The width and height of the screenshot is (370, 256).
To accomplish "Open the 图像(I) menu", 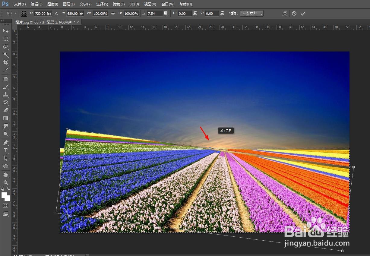I will [x=53, y=4].
